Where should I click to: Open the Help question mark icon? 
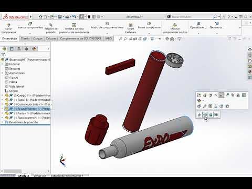[x=228, y=17]
